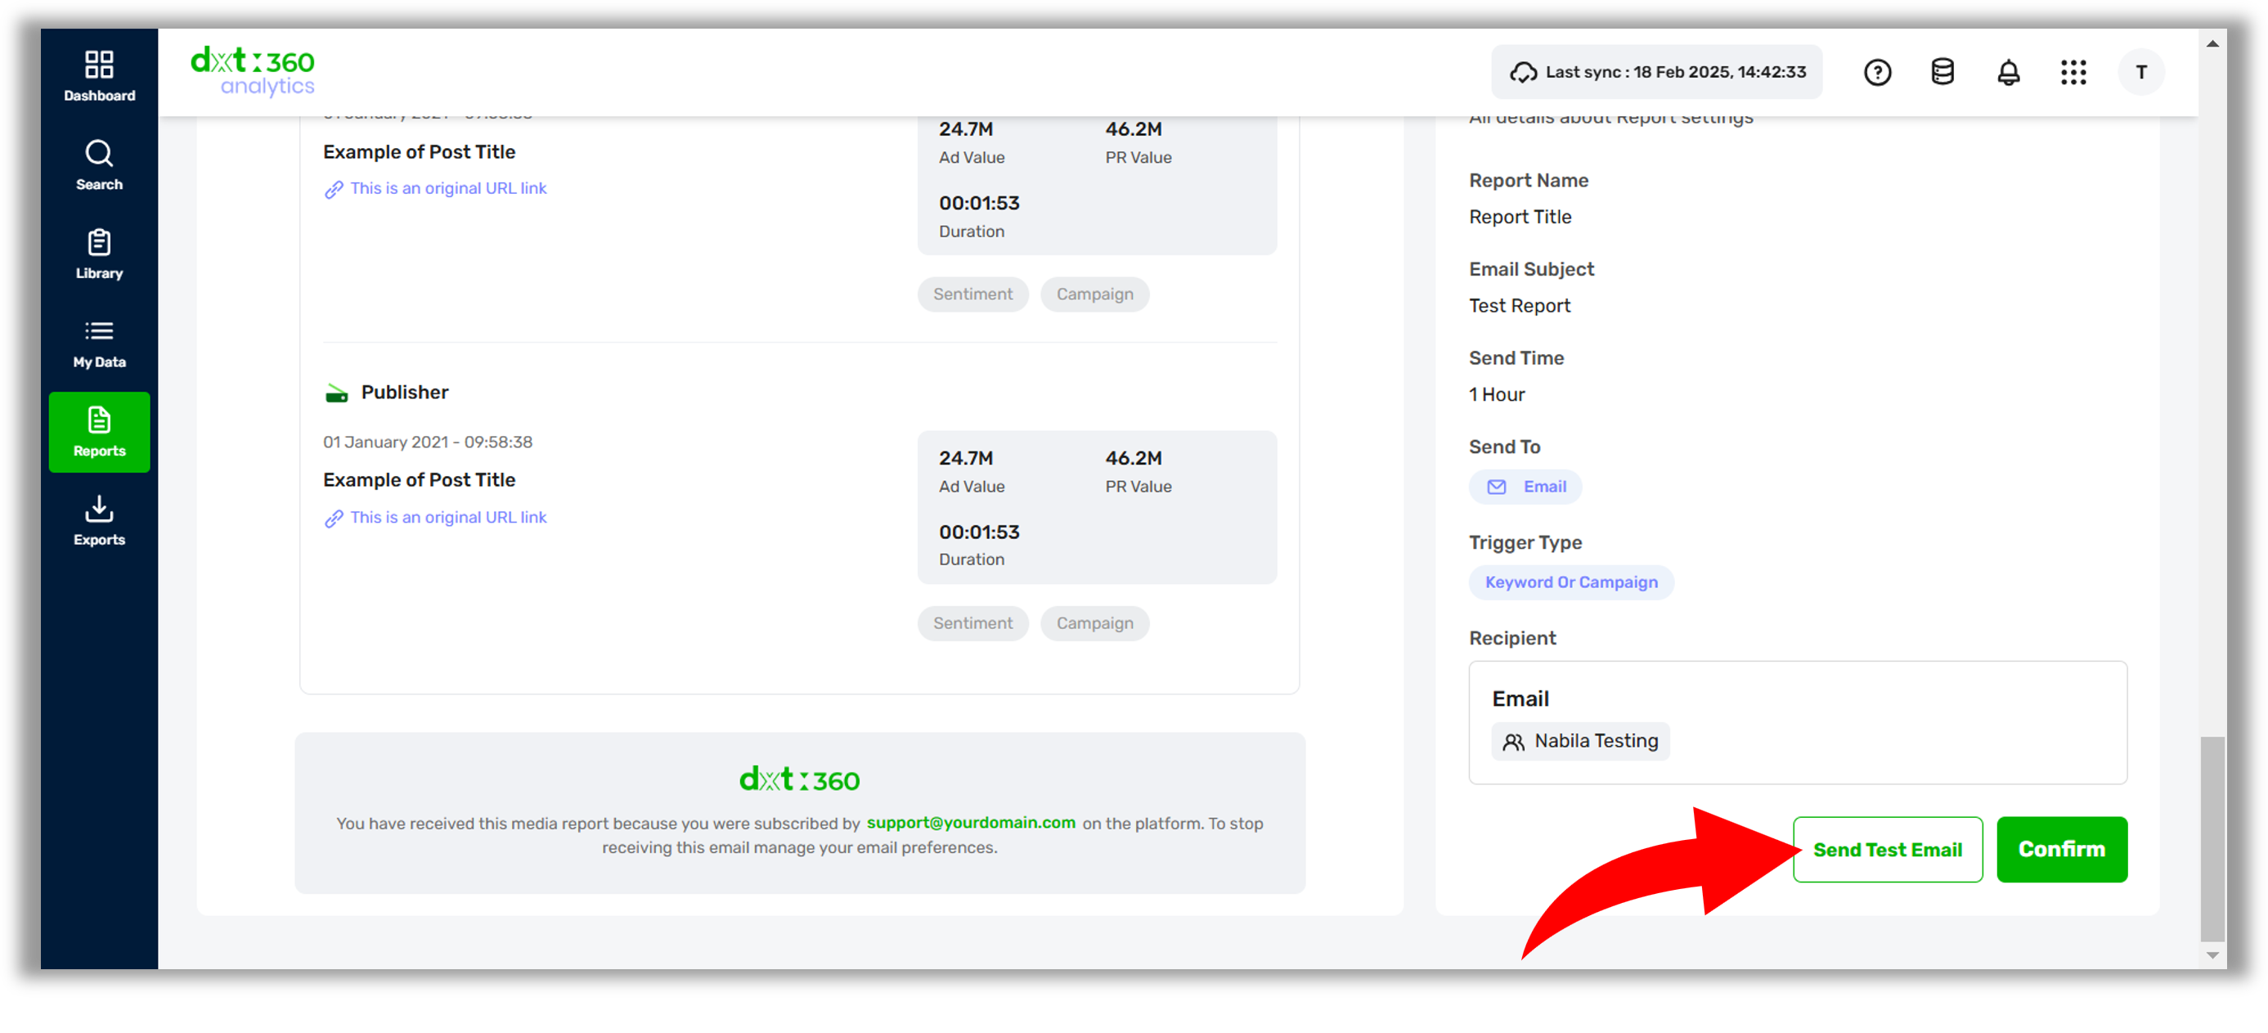This screenshot has height=1033, width=2268.
Task: Open the Search sidebar item
Action: click(x=99, y=165)
